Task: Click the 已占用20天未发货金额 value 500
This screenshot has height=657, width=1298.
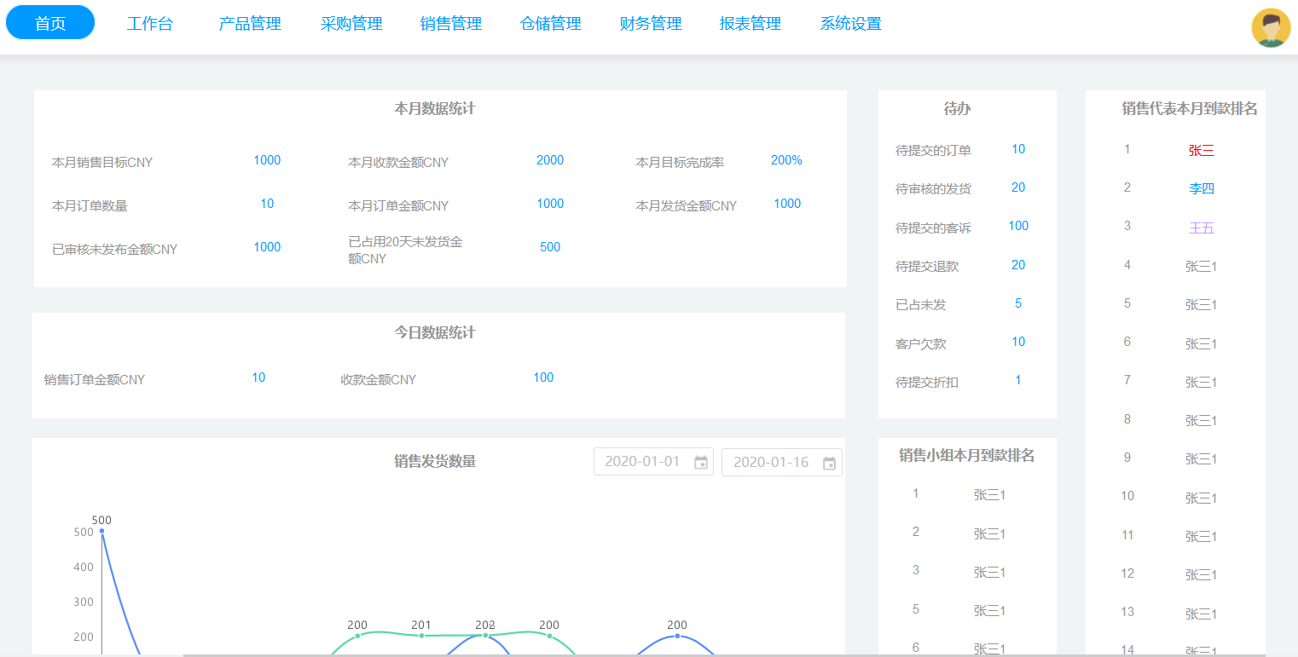Action: 550,247
